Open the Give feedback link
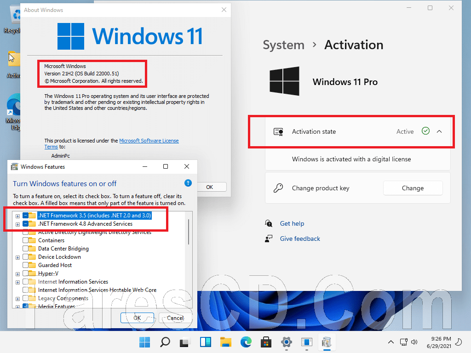471x353 pixels. tap(300, 239)
